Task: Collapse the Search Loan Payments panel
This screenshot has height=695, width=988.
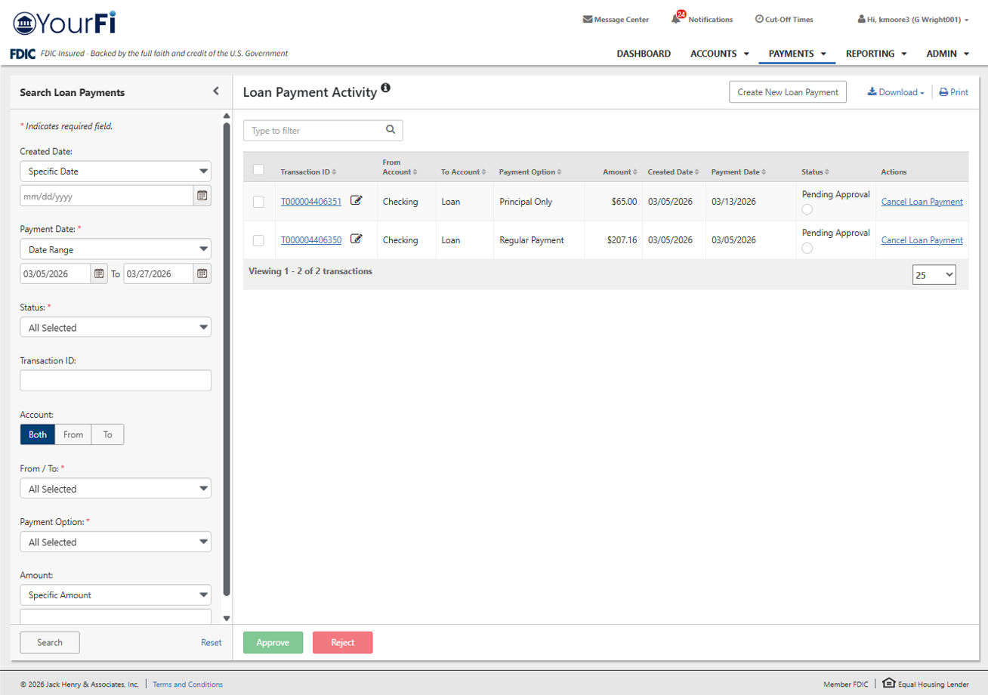Action: click(x=216, y=91)
